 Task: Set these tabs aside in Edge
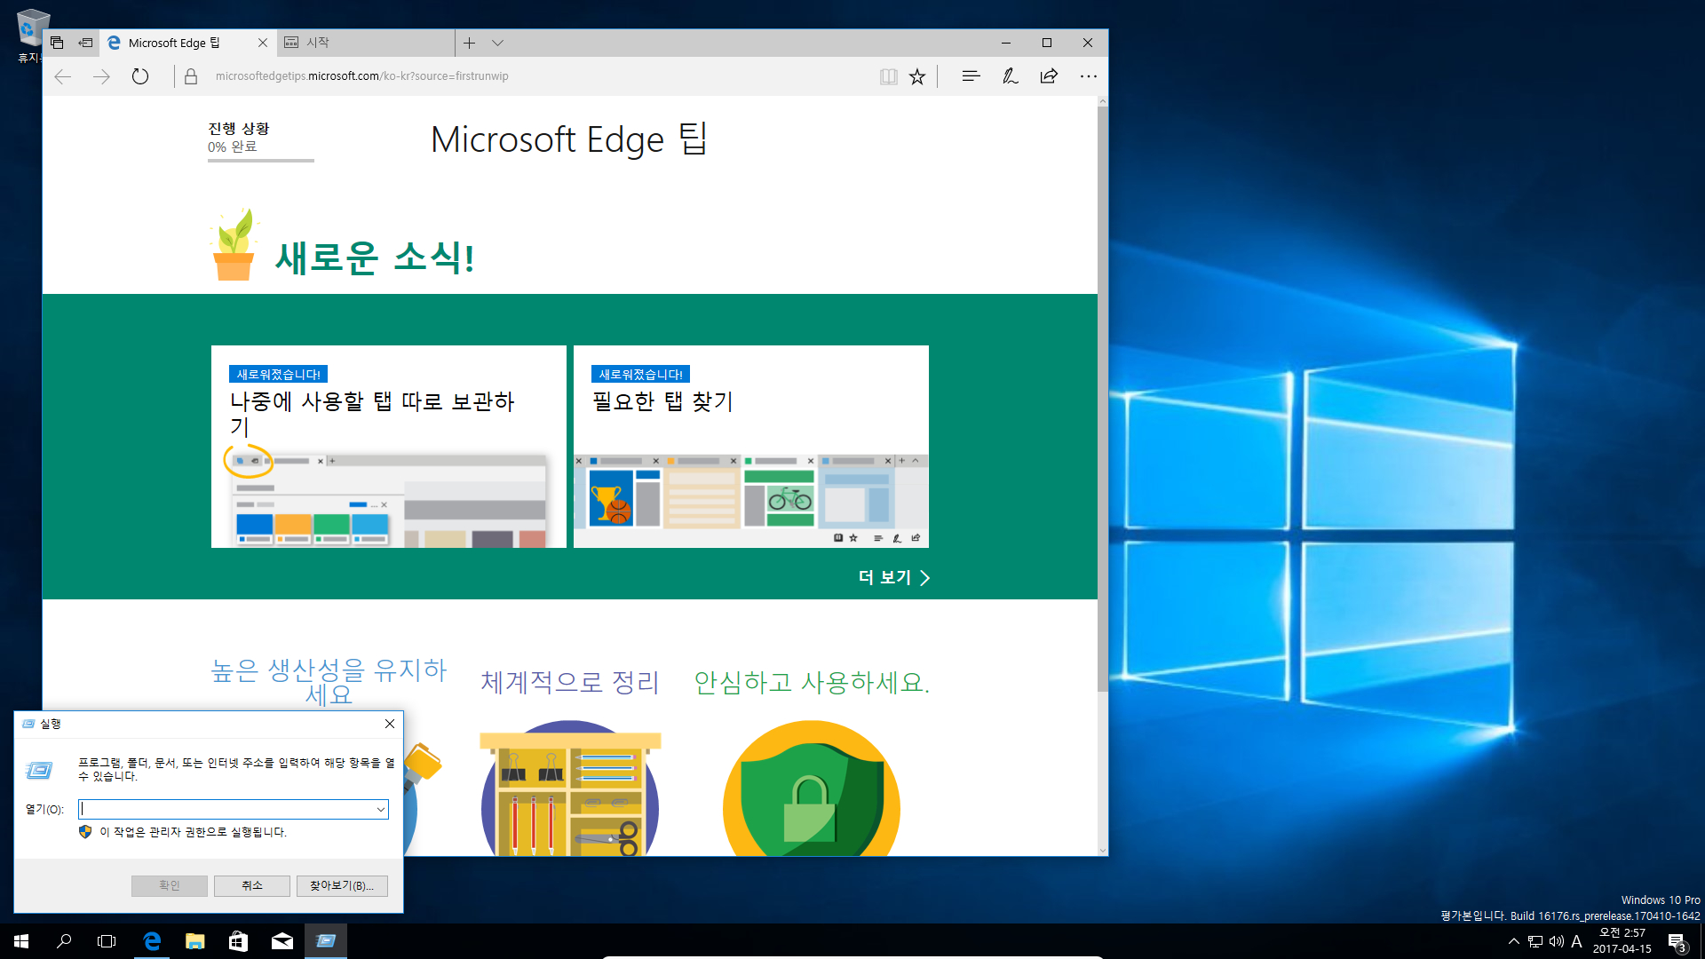85,43
